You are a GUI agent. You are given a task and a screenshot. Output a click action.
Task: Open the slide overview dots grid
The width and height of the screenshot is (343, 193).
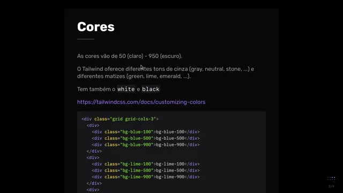(x=331, y=179)
